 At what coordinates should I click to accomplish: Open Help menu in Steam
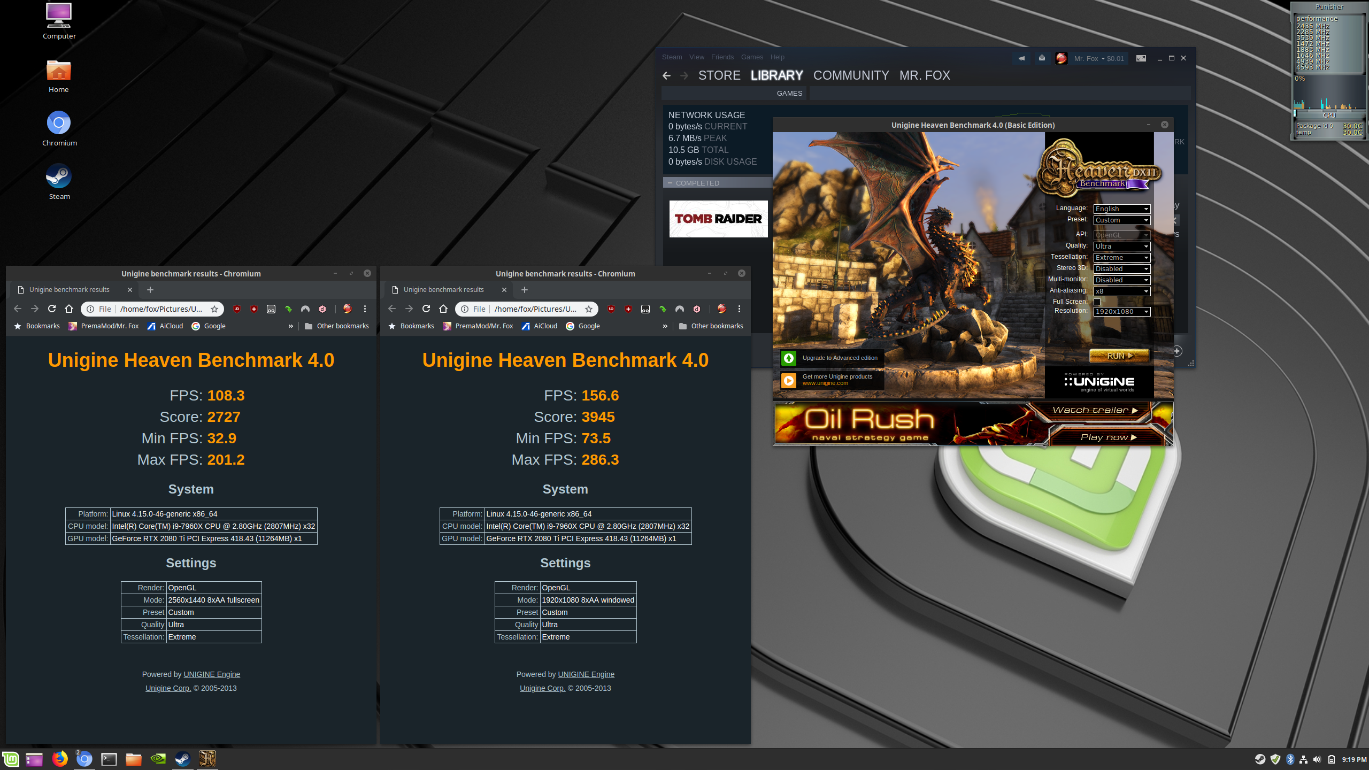tap(777, 57)
